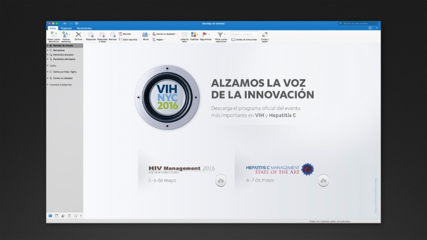Download the Hepatitis C Management program
The height and width of the screenshot is (240, 427).
point(323,181)
